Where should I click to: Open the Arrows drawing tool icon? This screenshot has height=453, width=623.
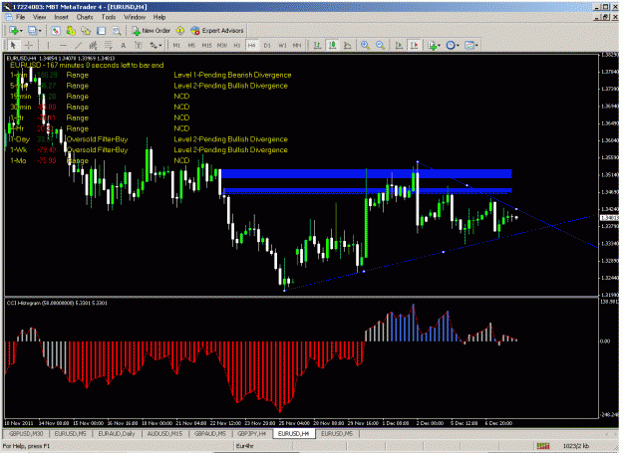pyautogui.click(x=153, y=45)
